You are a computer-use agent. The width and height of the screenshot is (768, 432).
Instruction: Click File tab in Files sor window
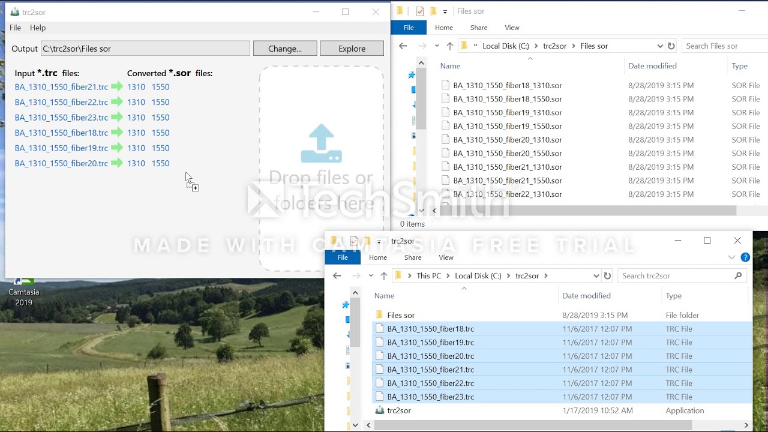click(x=409, y=28)
